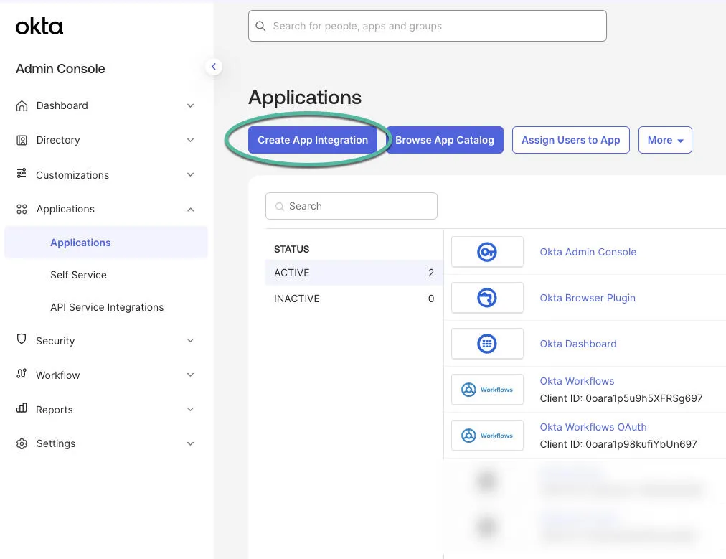Open the More dropdown button
Viewport: 726px width, 559px height.
point(665,140)
